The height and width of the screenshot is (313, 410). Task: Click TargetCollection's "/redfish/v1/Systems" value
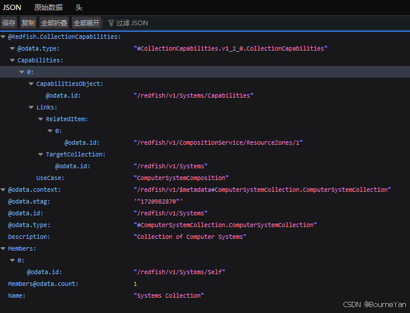point(171,167)
